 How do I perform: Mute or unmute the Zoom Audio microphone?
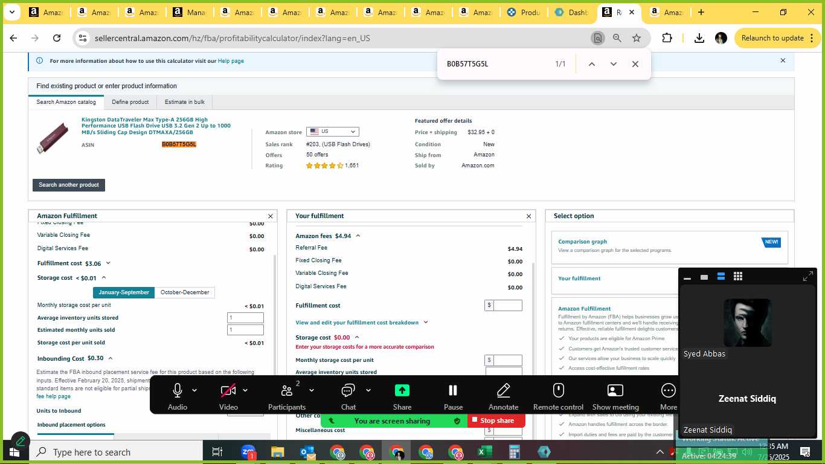tap(178, 390)
